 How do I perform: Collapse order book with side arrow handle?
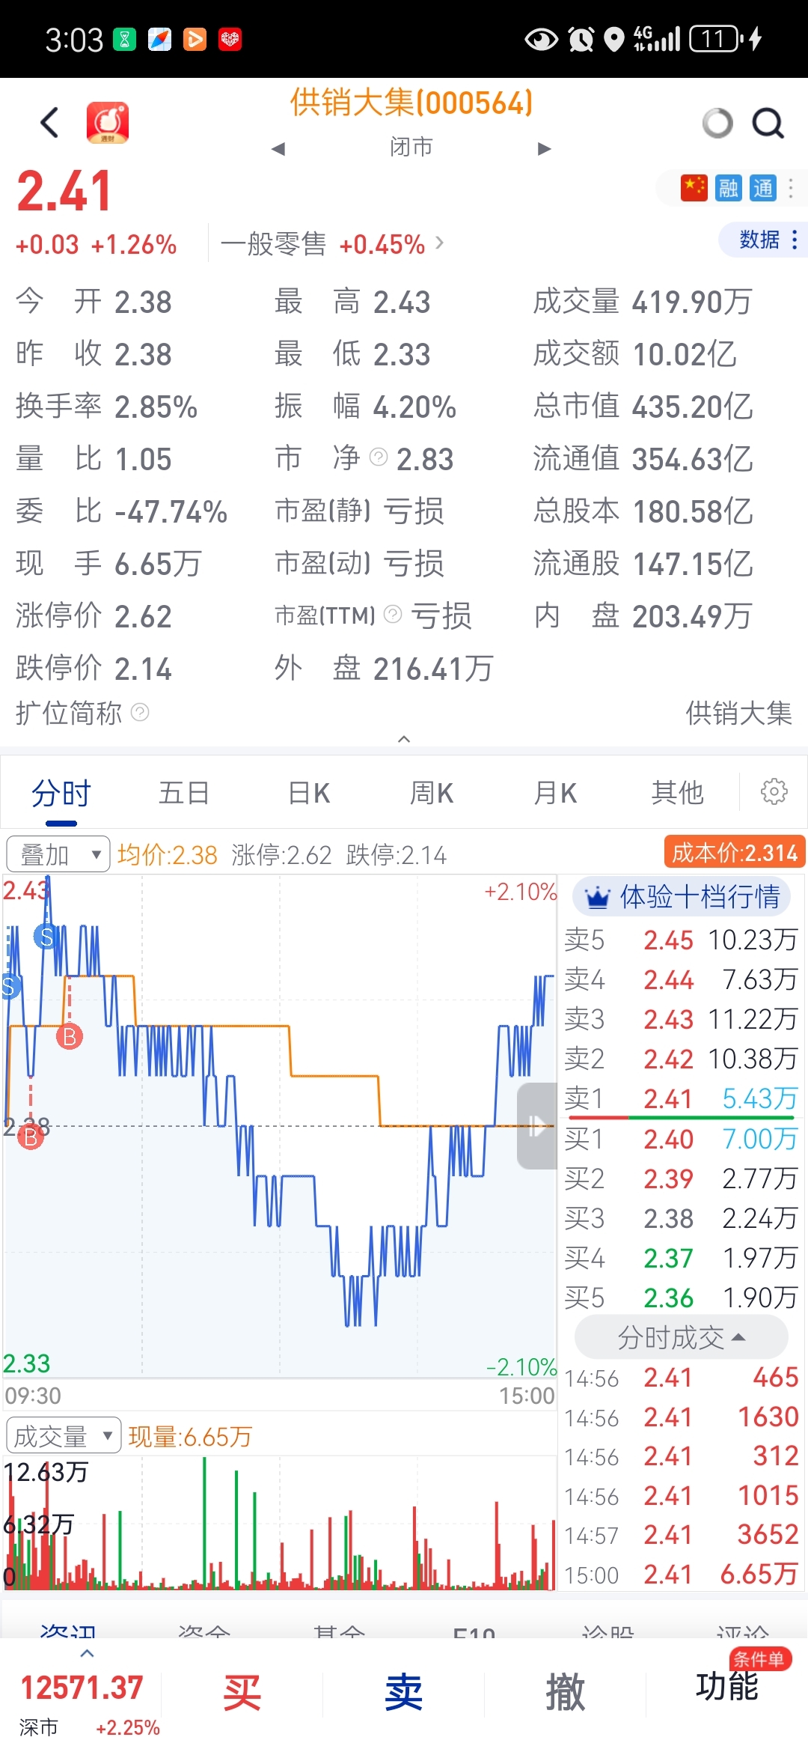536,1125
